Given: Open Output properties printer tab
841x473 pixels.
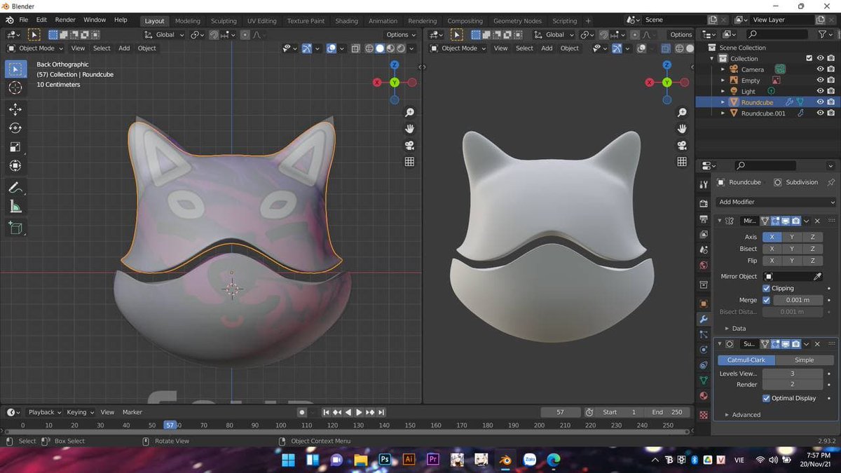Looking at the screenshot, I should click(x=704, y=219).
